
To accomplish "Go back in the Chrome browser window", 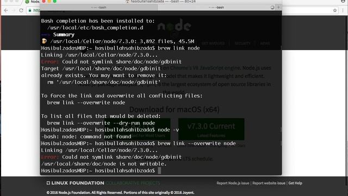I will [x=6, y=10].
